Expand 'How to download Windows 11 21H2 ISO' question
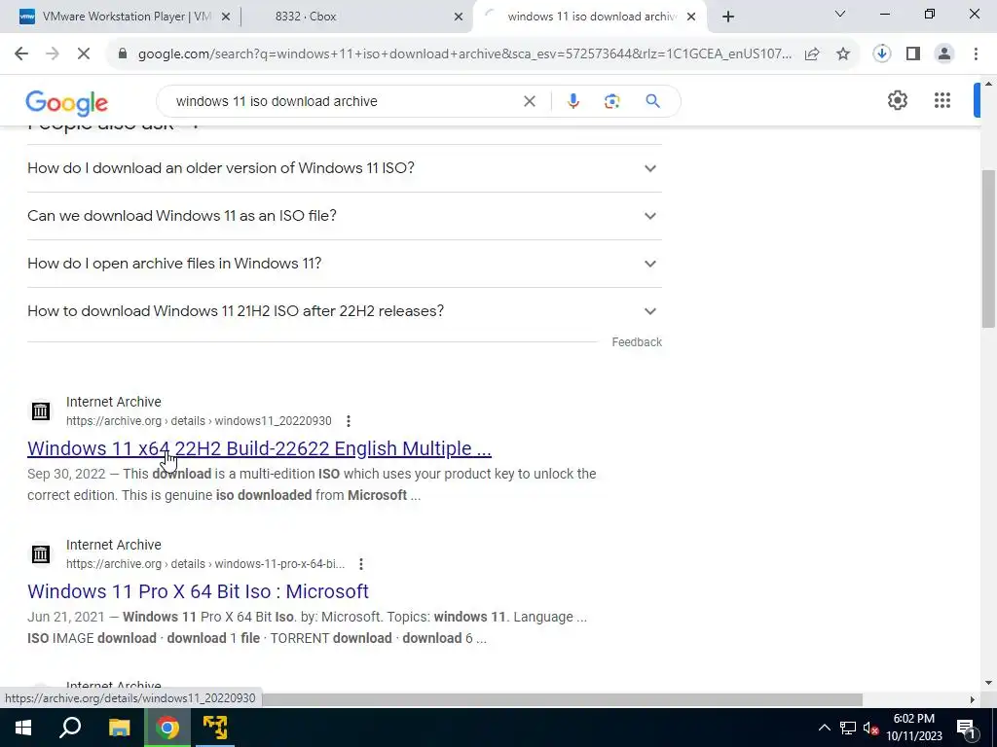997x747 pixels. tap(344, 311)
